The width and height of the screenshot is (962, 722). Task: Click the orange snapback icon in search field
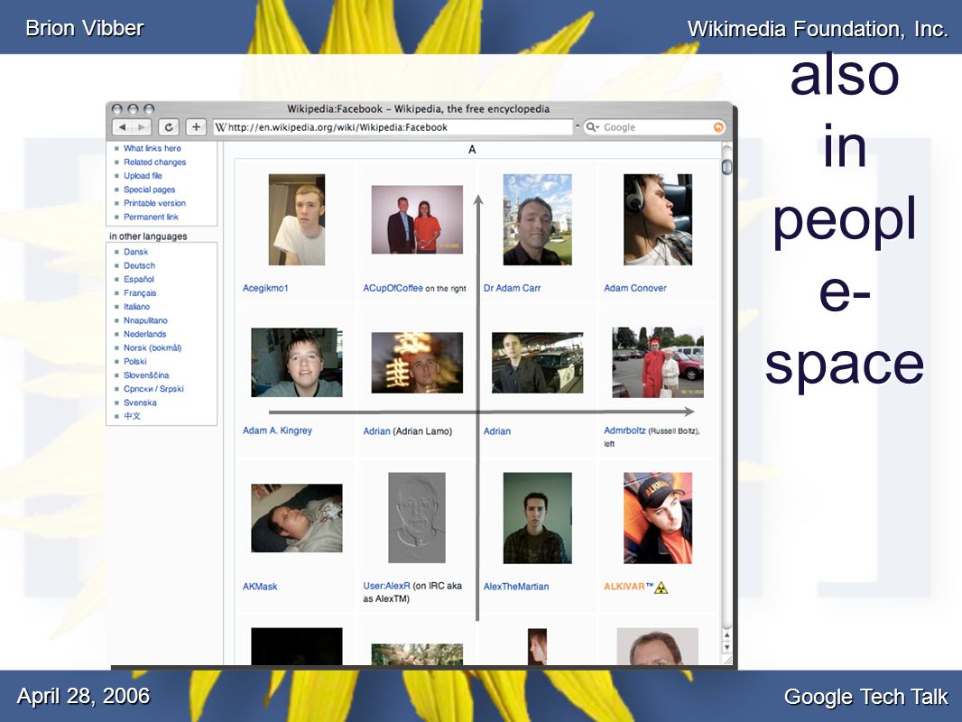718,127
